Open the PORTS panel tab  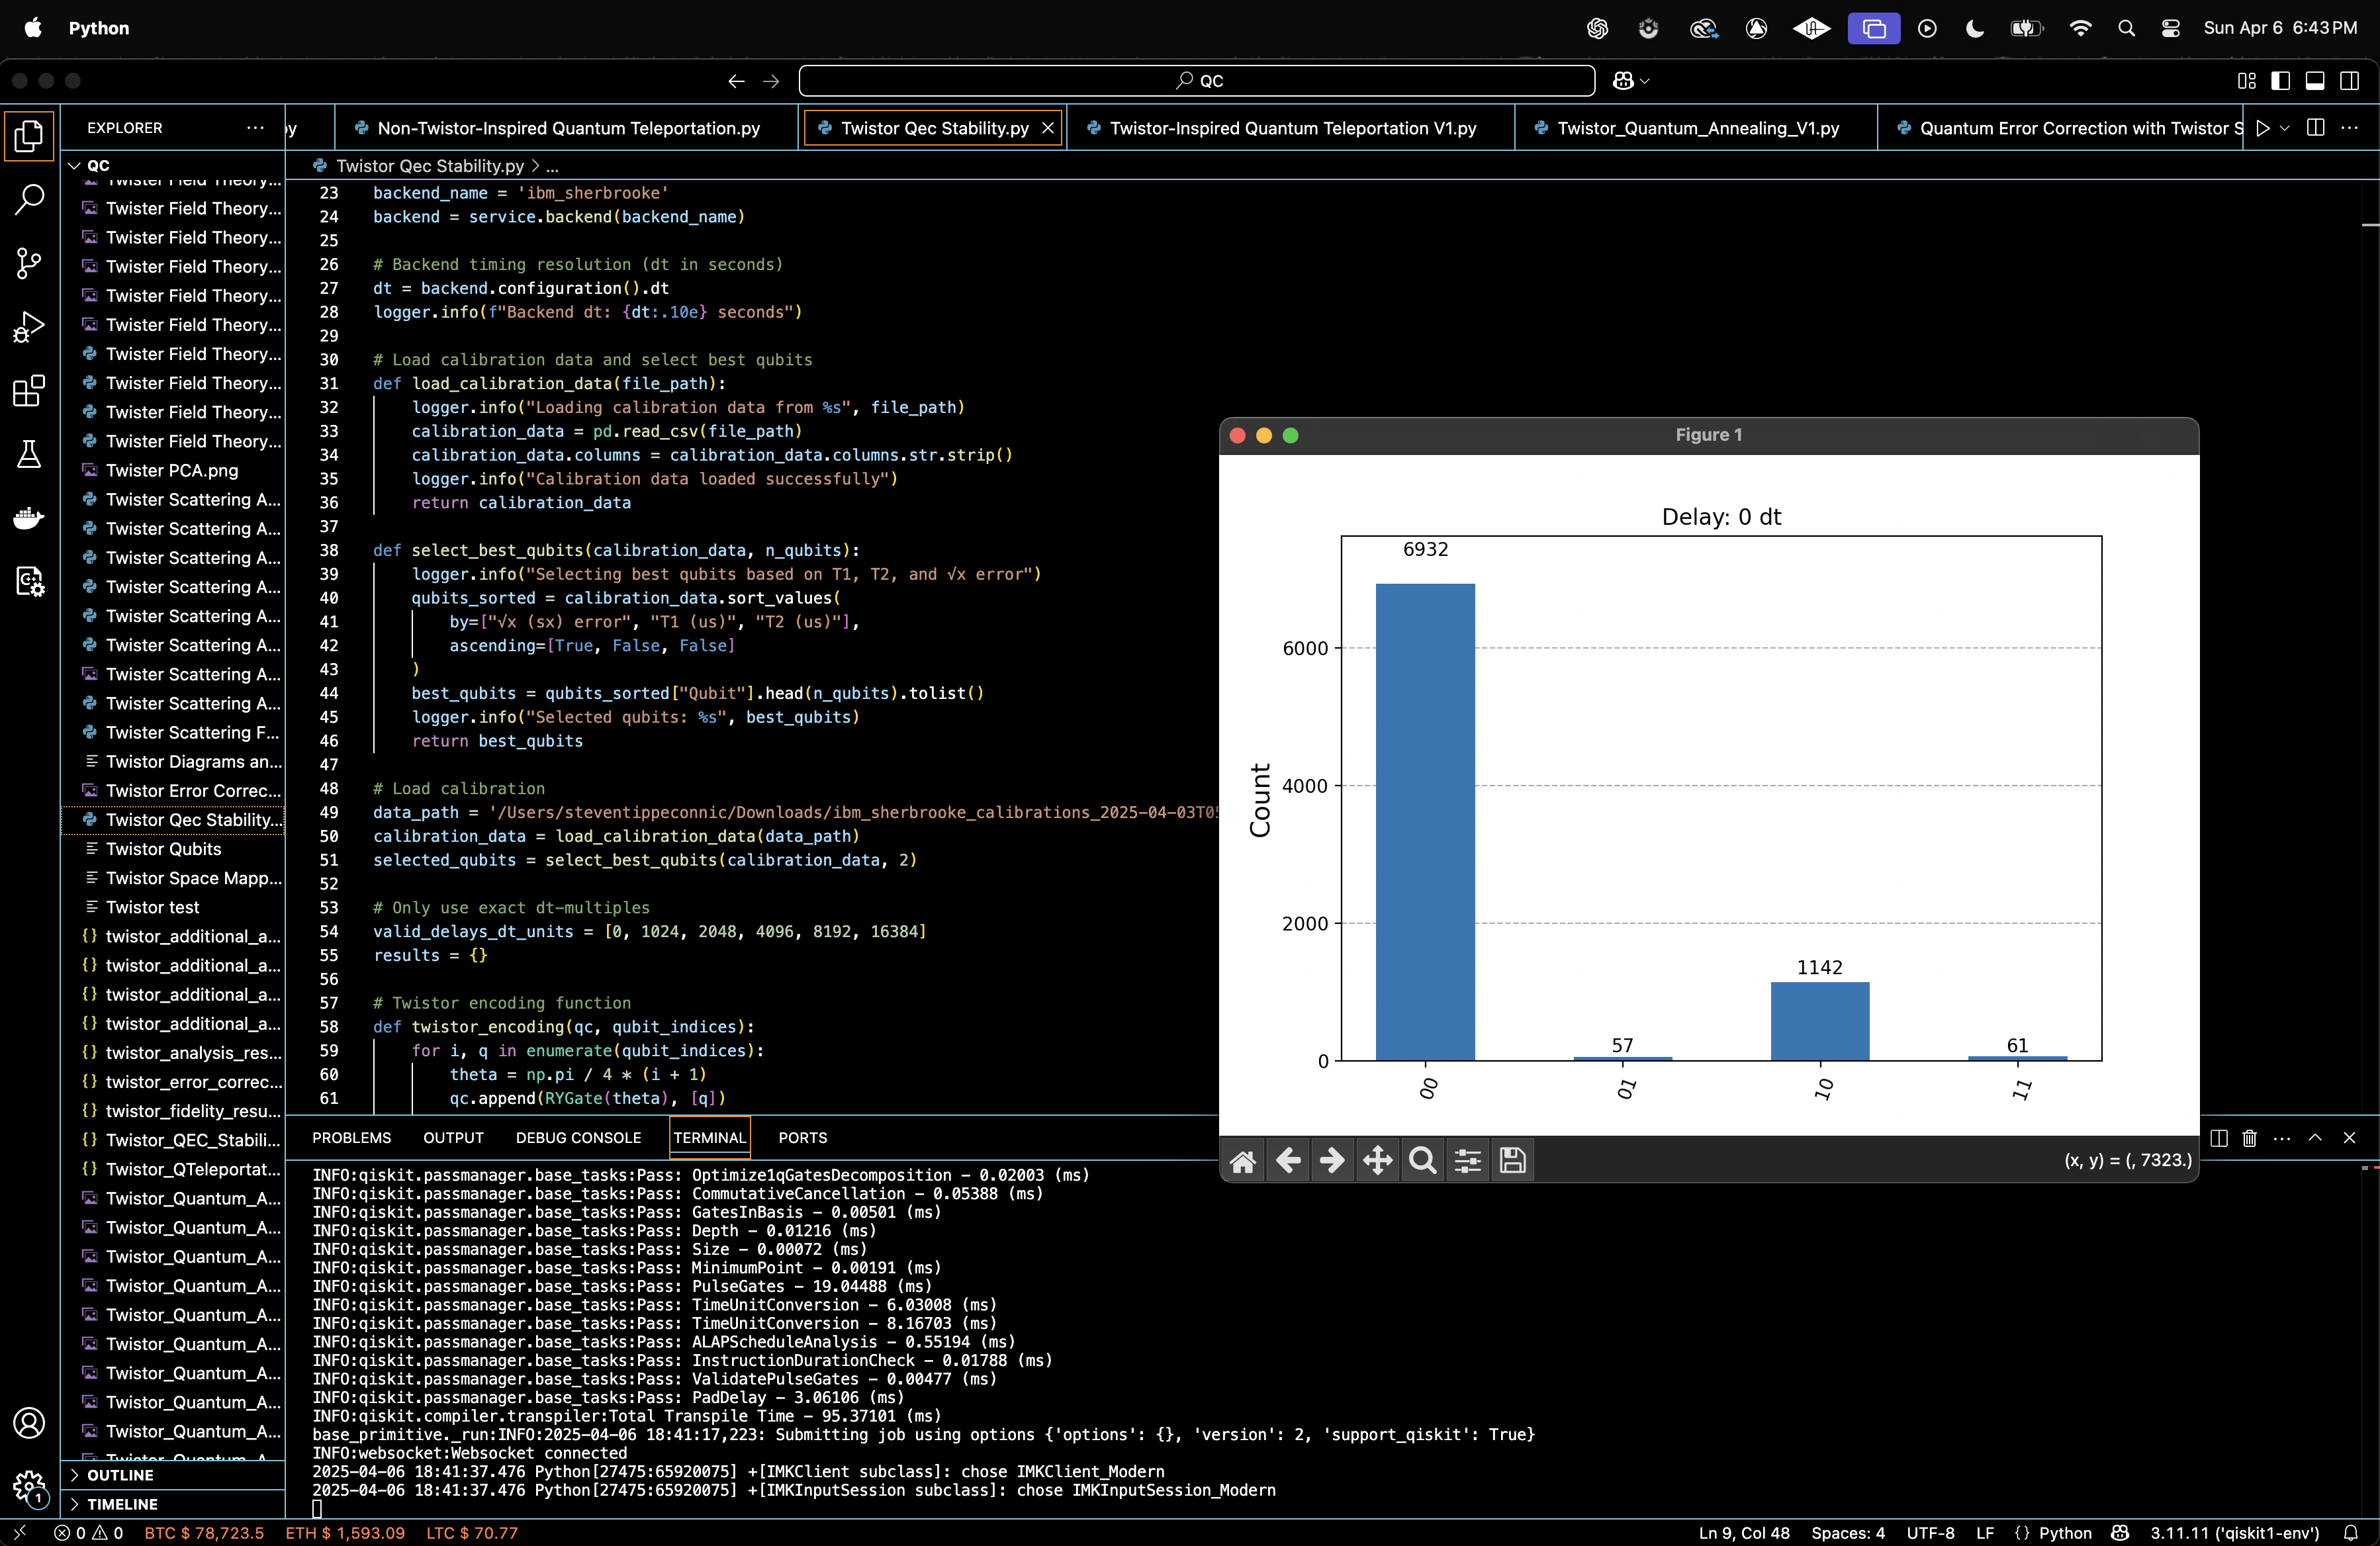(802, 1138)
